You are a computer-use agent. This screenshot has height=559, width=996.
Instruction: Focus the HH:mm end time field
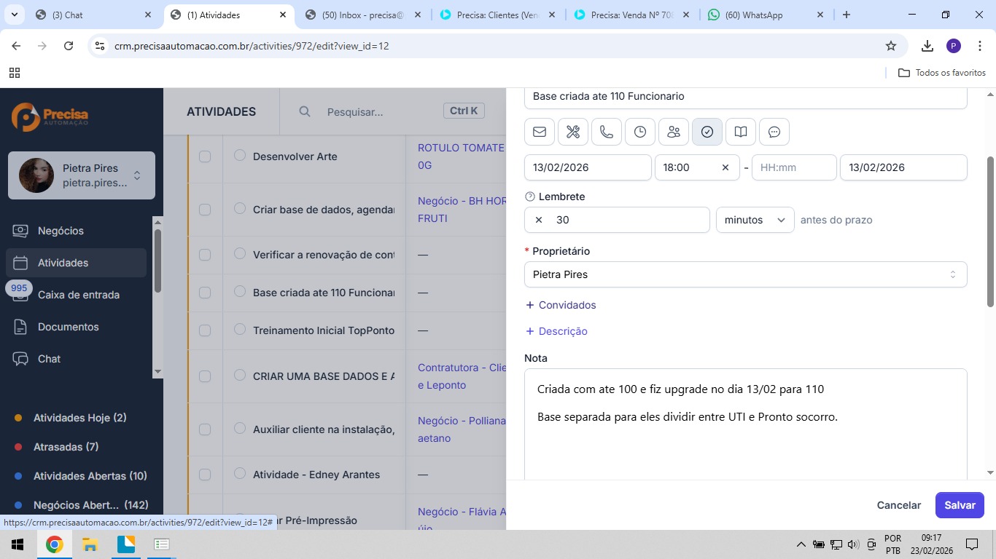(x=793, y=167)
